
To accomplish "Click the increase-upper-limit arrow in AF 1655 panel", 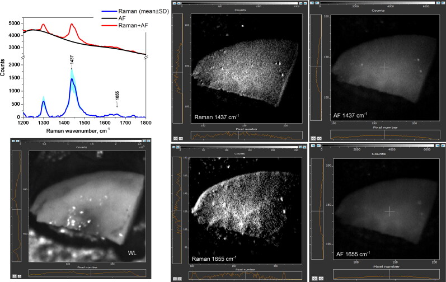I will [443, 146].
